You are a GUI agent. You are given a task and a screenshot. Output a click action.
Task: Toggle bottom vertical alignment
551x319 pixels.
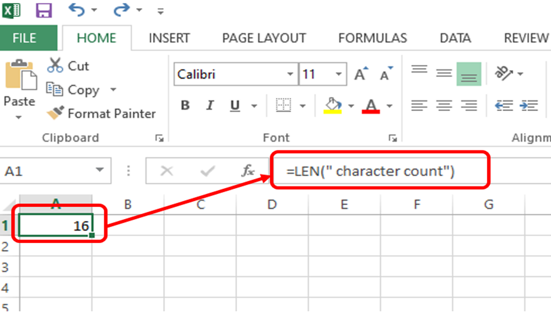point(469,74)
